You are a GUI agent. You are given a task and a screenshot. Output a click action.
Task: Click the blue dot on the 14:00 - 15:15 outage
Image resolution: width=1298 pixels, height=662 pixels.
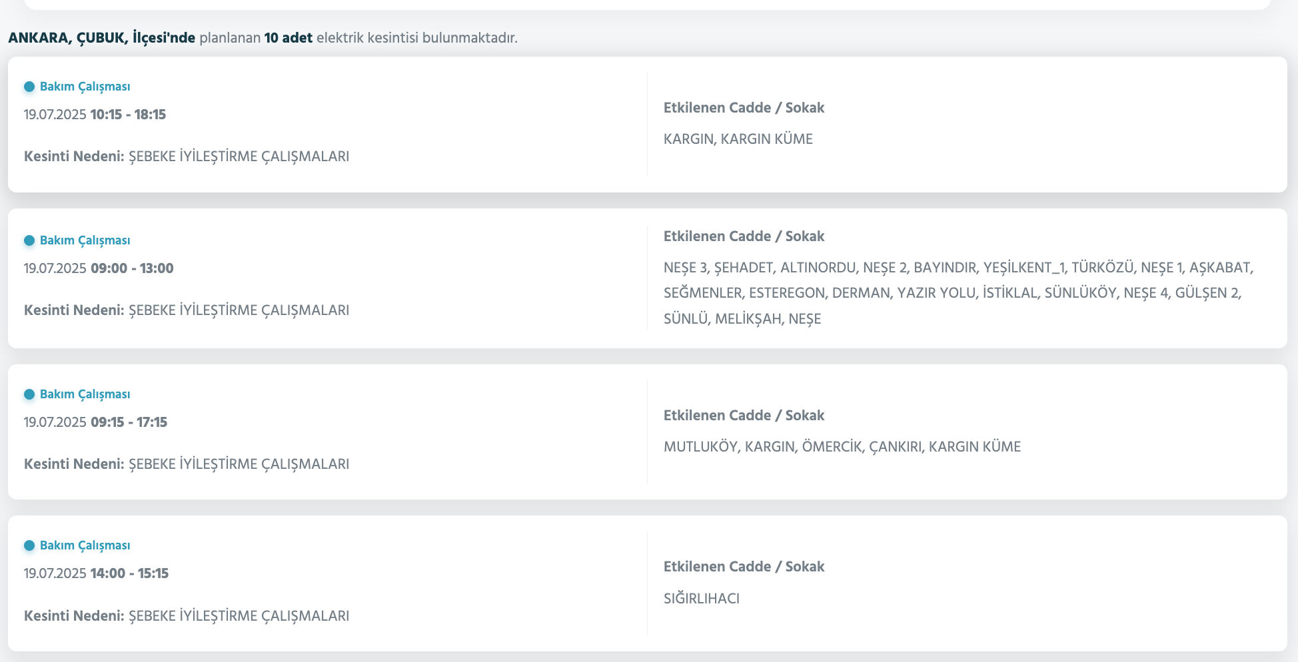pos(29,545)
